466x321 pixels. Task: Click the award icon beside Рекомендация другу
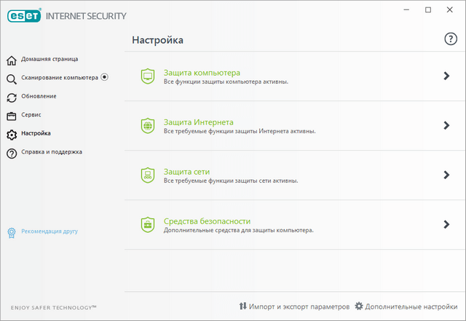pyautogui.click(x=12, y=231)
